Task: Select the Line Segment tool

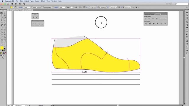Action: [x=5, y=20]
